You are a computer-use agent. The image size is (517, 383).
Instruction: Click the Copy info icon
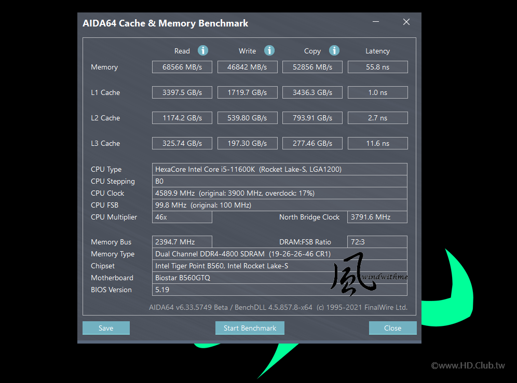[334, 50]
